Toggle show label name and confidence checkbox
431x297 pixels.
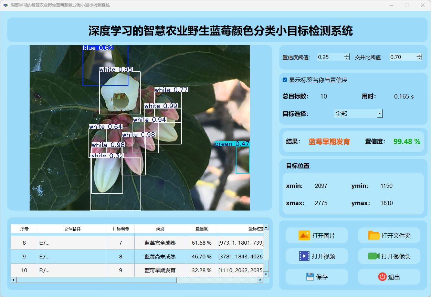pyautogui.click(x=285, y=80)
